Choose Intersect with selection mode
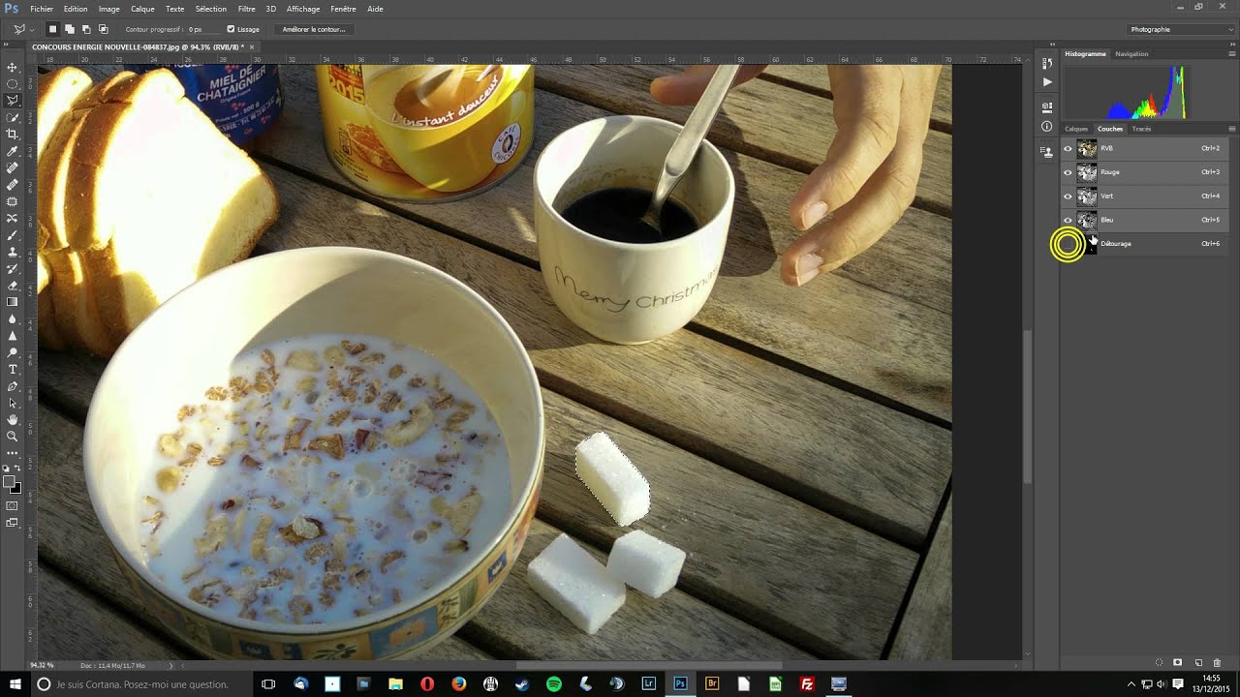The width and height of the screenshot is (1240, 697). (103, 29)
